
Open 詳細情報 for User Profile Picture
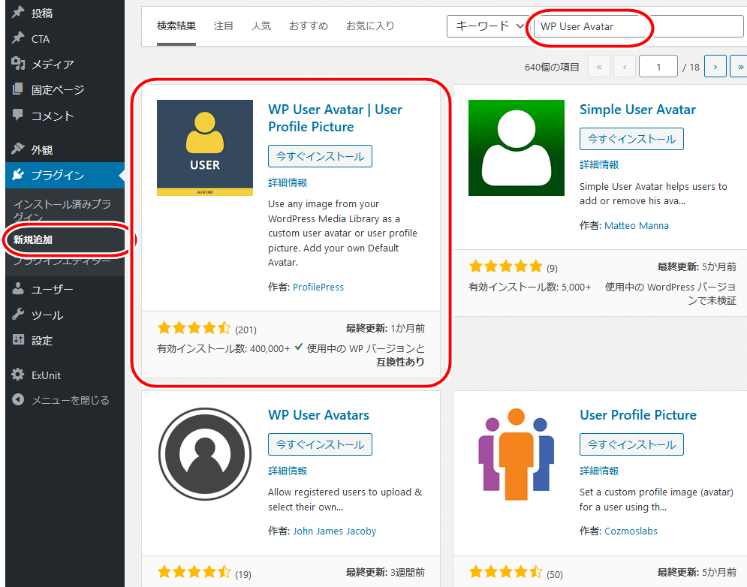(599, 471)
